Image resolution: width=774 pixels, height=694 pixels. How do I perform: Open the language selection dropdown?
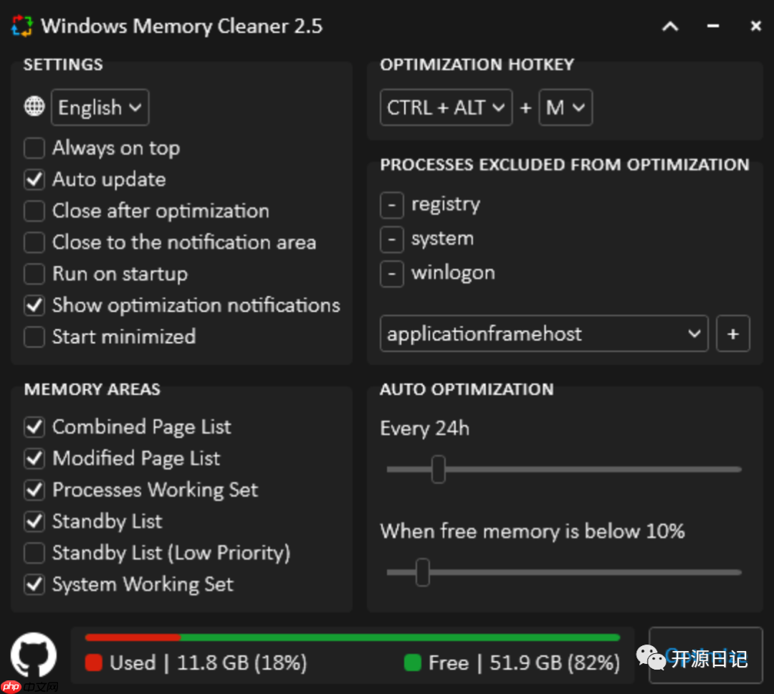pos(100,107)
